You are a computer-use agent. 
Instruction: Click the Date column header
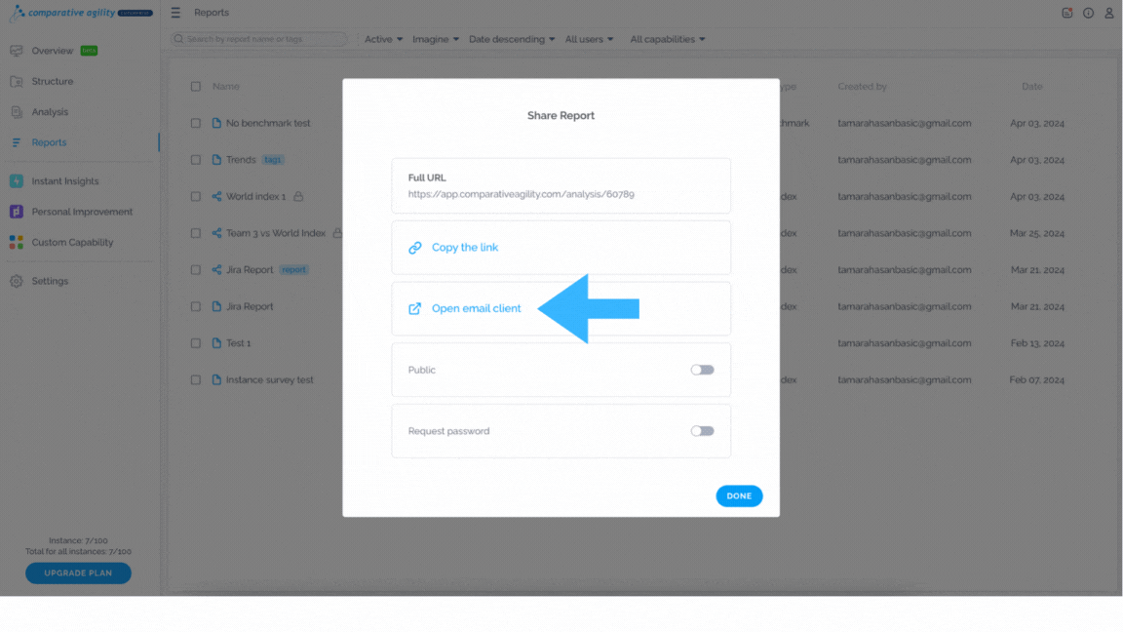click(x=1032, y=87)
